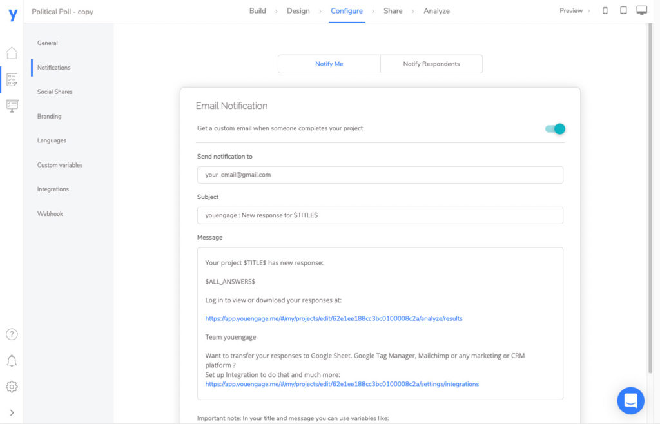660x424 pixels.
Task: Select the Home icon in the left rail
Action: pyautogui.click(x=12, y=53)
